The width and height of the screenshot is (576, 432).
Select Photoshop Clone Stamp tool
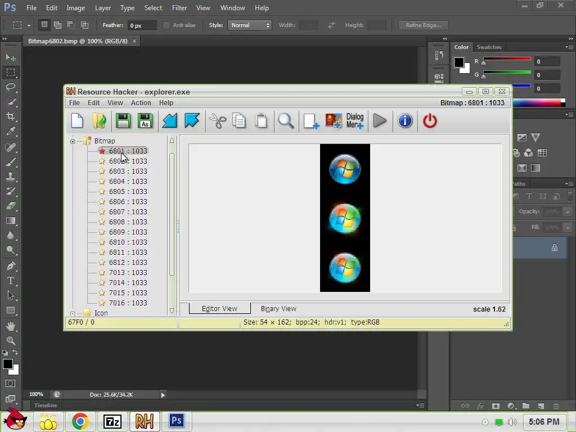tap(11, 176)
